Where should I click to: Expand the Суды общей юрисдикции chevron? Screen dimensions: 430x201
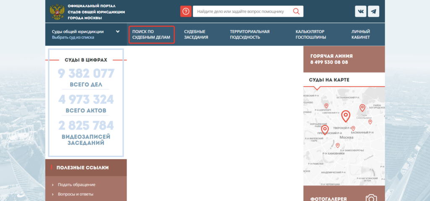click(x=118, y=31)
